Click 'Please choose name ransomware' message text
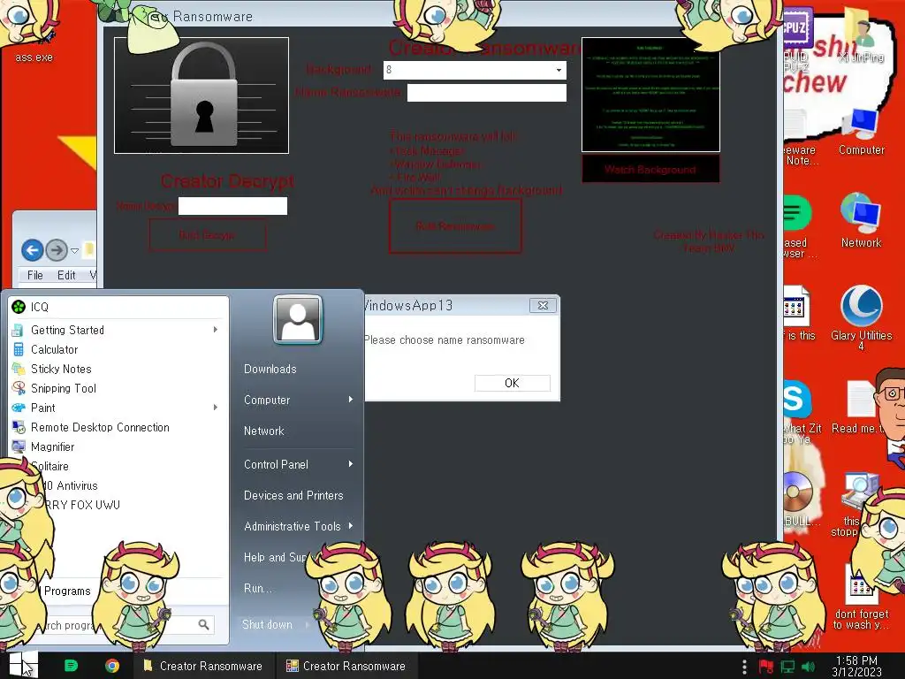 pos(445,340)
